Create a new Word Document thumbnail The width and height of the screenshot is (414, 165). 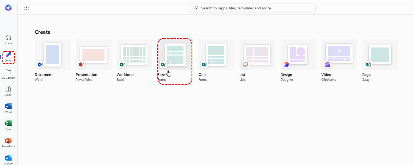pos(53,55)
